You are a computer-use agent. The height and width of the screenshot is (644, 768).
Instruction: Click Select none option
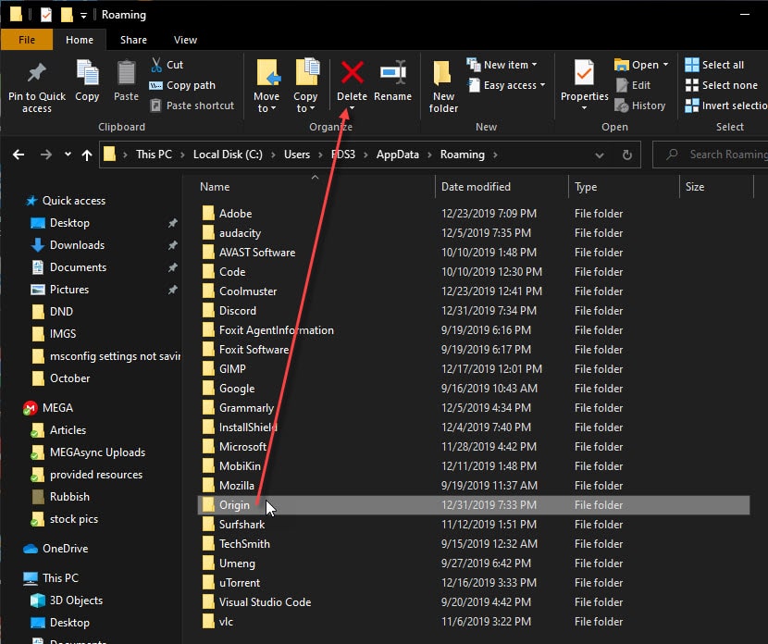pyautogui.click(x=722, y=85)
